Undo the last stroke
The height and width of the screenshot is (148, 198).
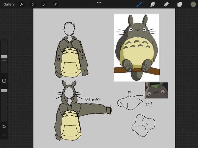pos(4,126)
